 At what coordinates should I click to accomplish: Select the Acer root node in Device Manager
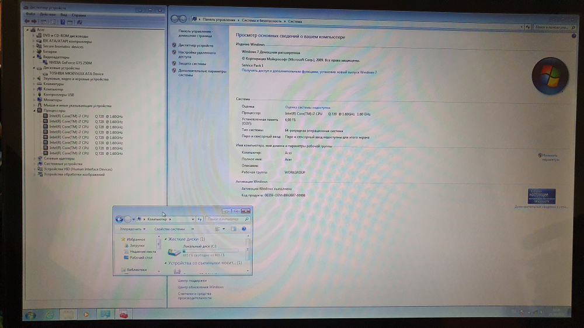click(x=40, y=30)
